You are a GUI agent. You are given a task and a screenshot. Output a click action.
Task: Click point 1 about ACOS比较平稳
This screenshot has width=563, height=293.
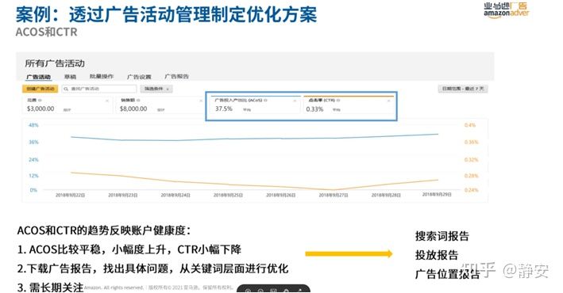129,249
